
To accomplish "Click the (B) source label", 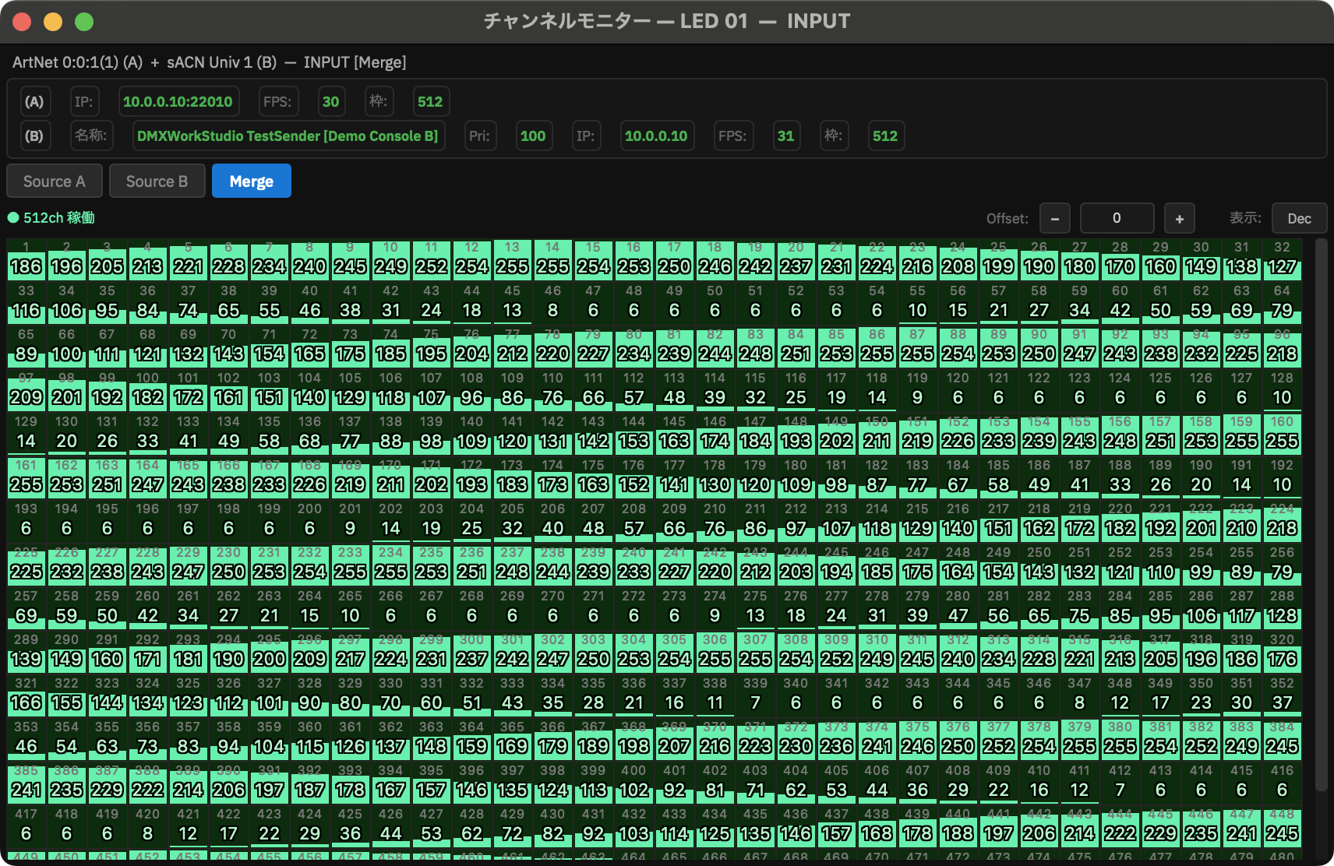I will click(x=34, y=136).
